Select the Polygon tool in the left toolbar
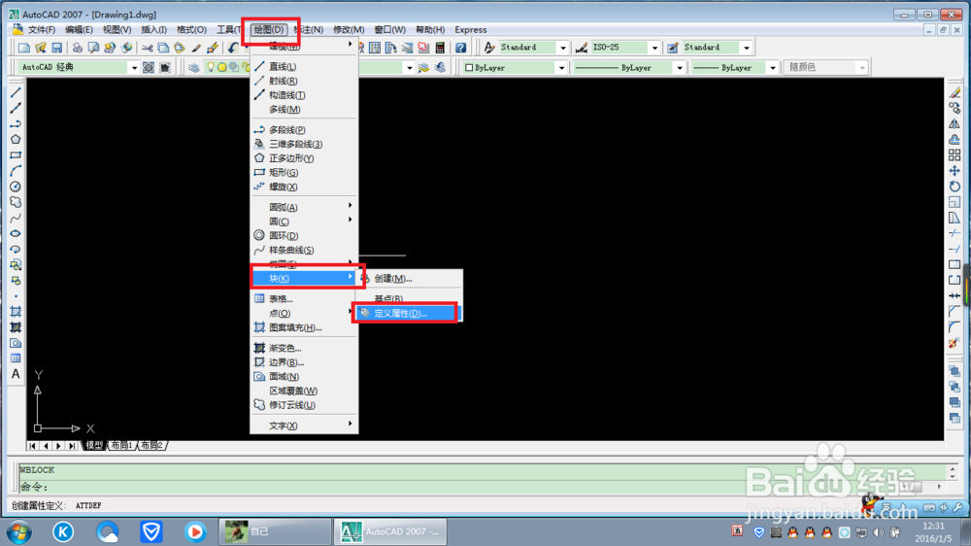Viewport: 971px width, 546px height. 16,140
